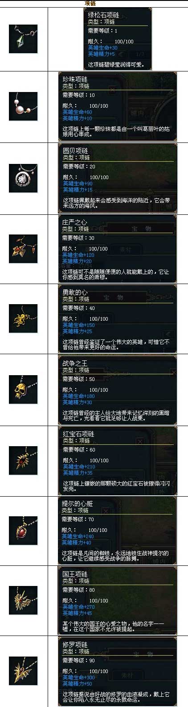The width and height of the screenshot is (188, 707).
Task: Click the turquoise necklace icon
Action: [23, 39]
